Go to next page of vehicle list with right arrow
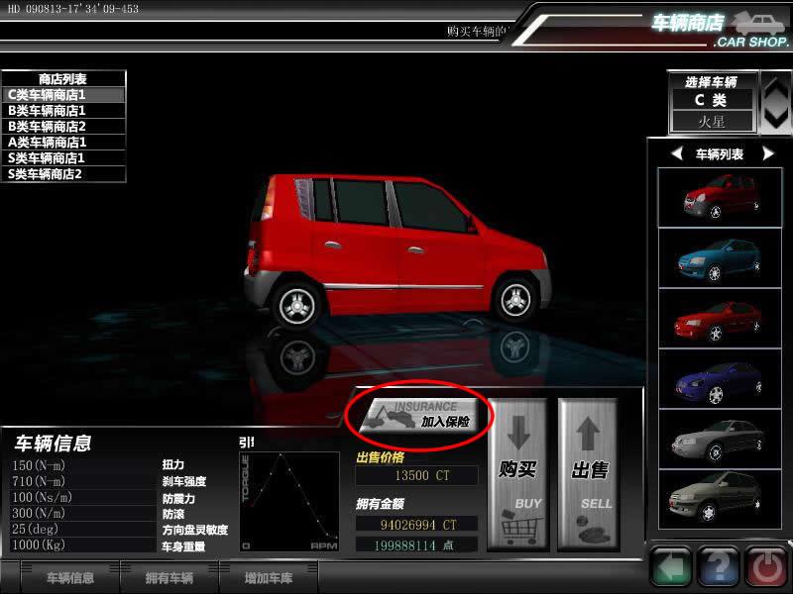The height and width of the screenshot is (594, 793). click(767, 154)
